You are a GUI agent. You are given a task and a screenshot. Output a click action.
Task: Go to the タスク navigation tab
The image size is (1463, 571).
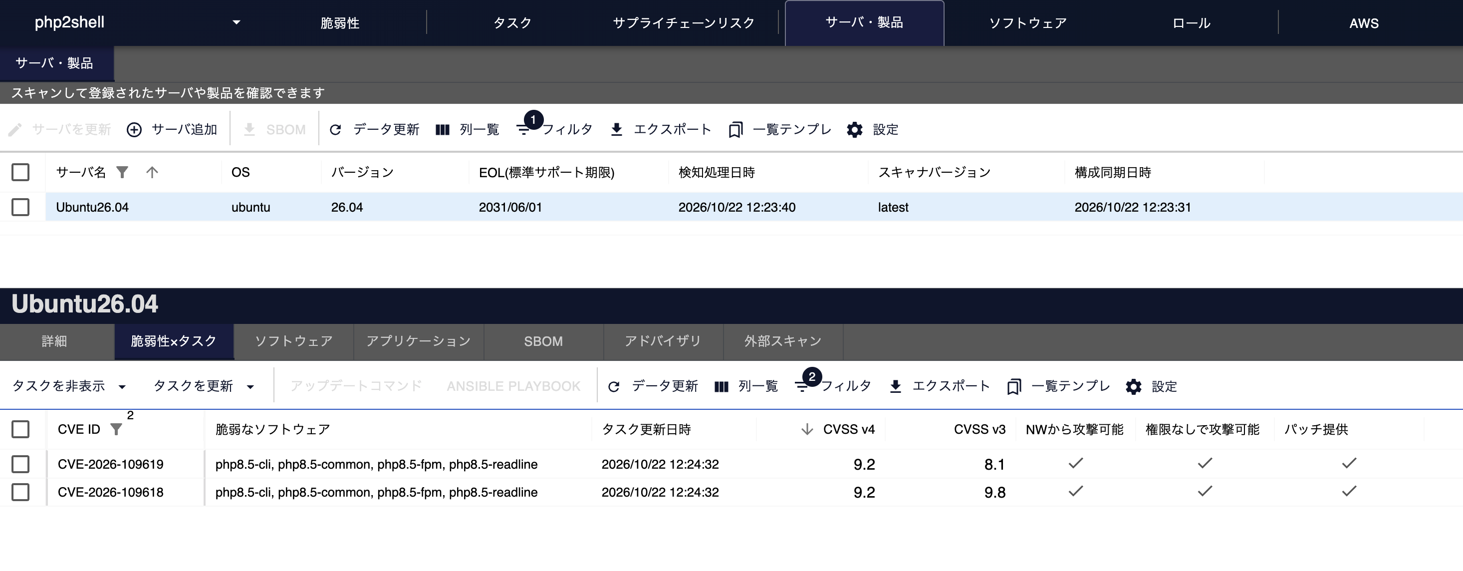(512, 23)
